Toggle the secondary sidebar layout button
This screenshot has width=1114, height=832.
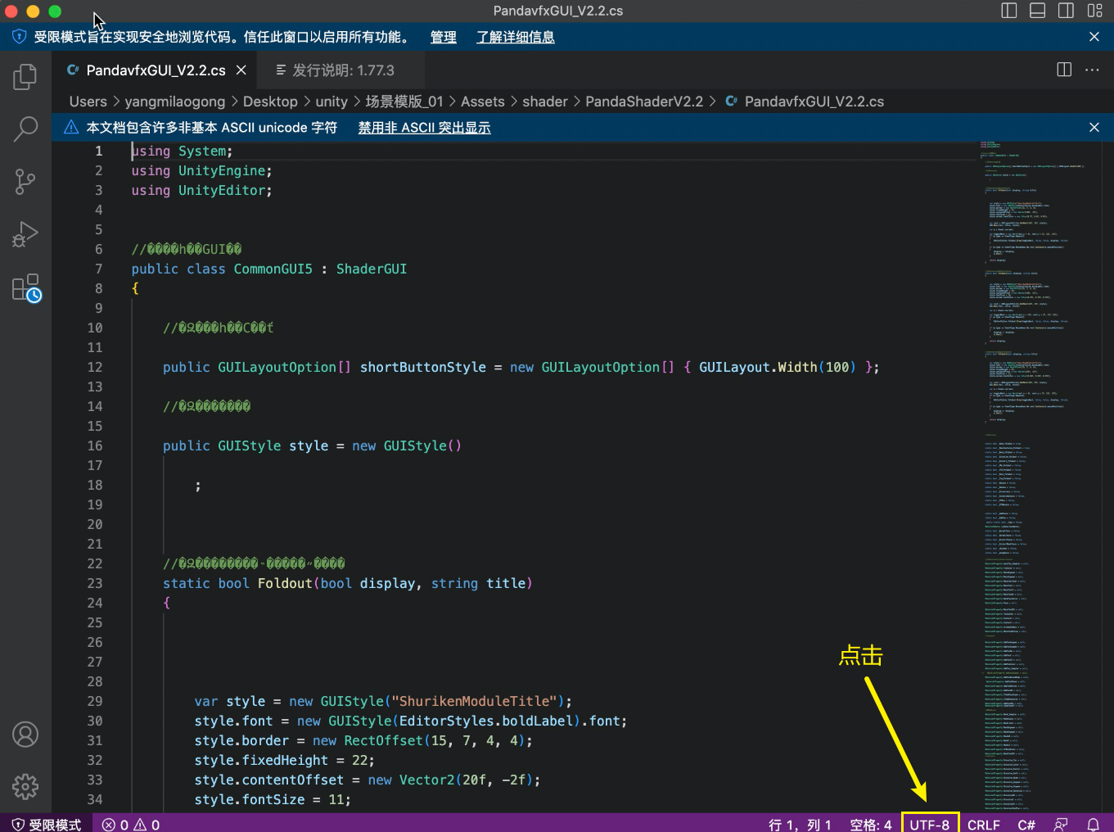[x=1066, y=11]
